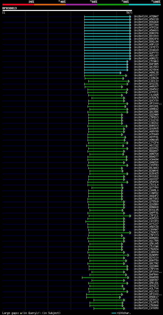This screenshot has width=163, height=315.
Task: Select hit label UniRef100_B9T344
Action: coord(146,25)
